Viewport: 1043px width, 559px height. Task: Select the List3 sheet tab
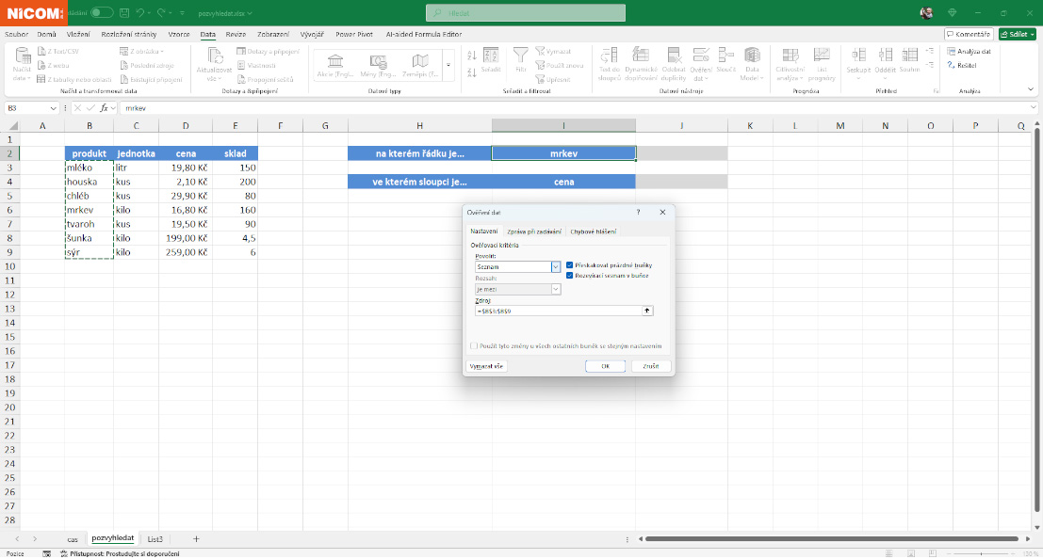(155, 539)
